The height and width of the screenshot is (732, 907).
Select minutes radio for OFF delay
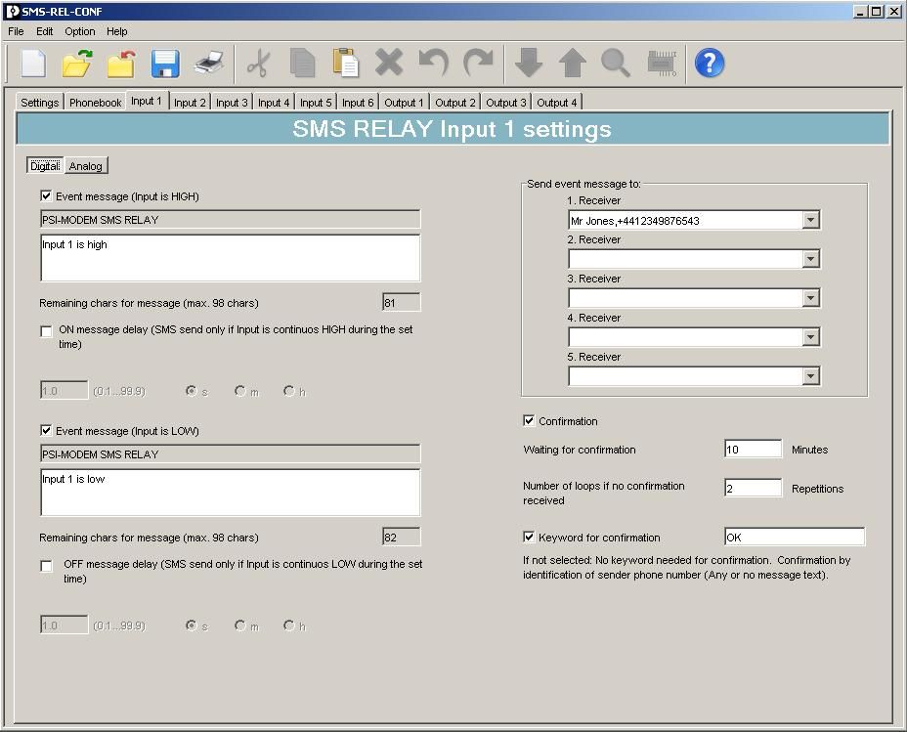240,625
